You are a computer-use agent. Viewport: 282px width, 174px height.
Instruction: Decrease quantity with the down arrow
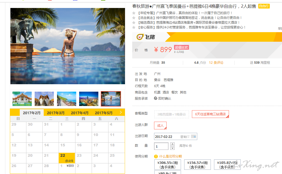pyautogui.click(x=172, y=148)
